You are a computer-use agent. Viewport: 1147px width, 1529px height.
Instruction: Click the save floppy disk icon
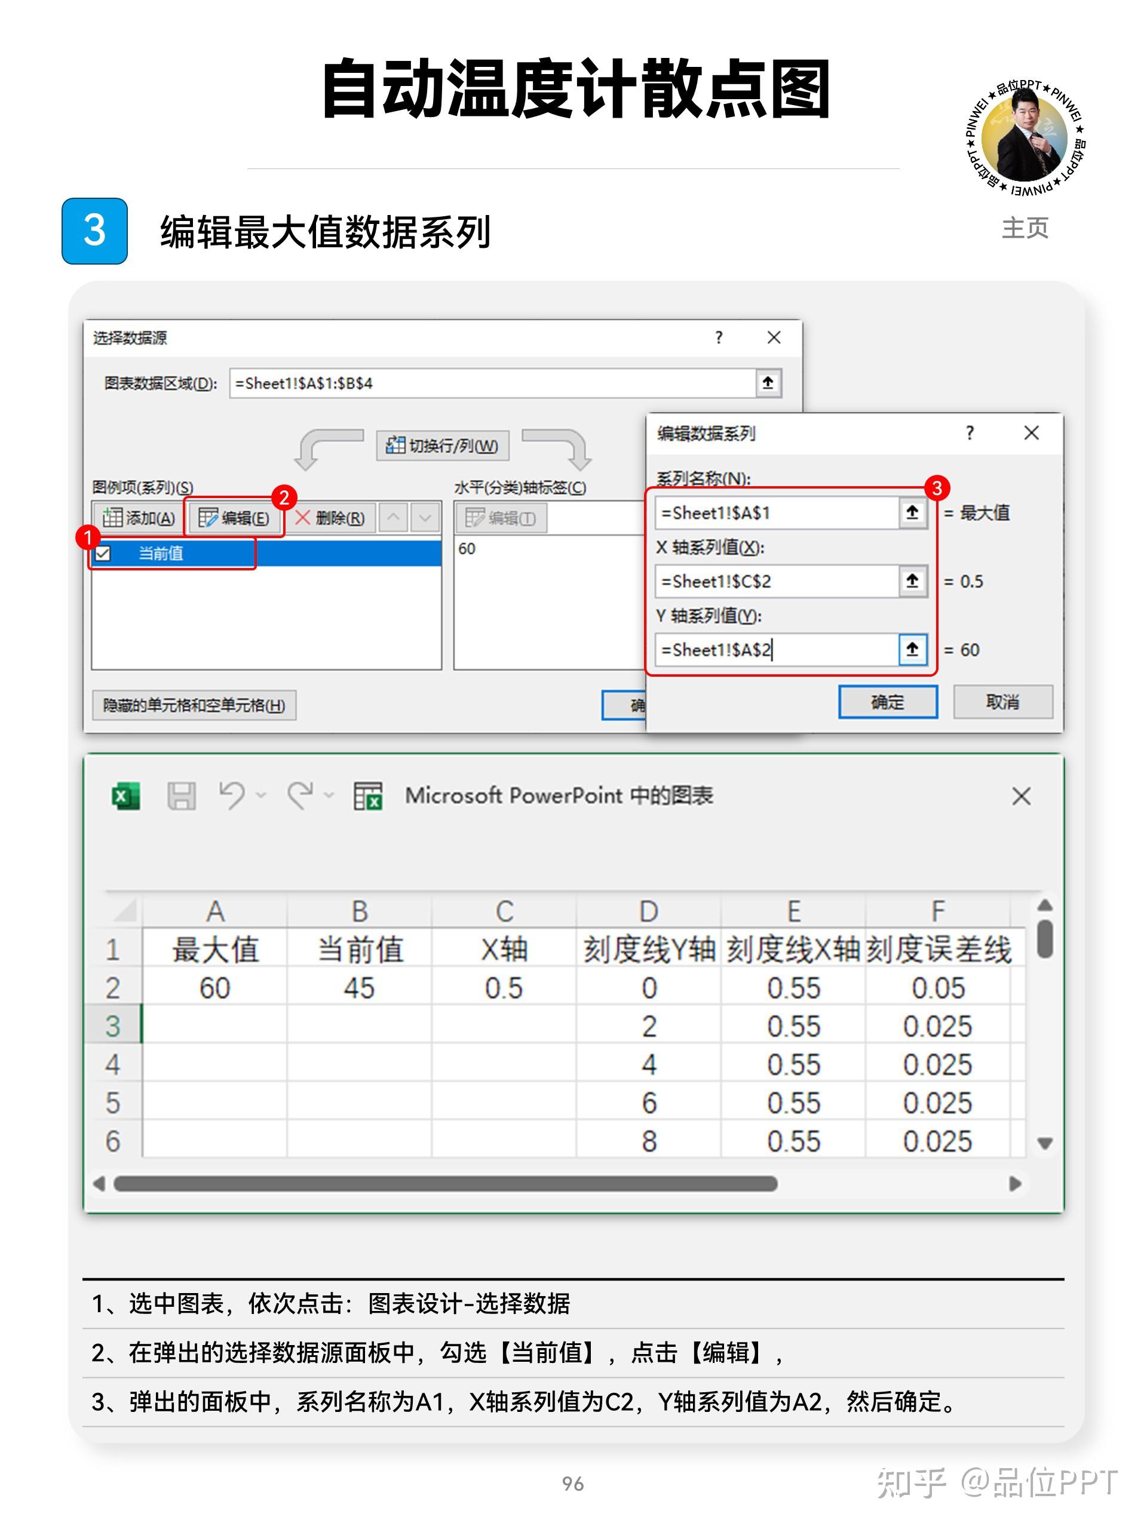[x=181, y=796]
